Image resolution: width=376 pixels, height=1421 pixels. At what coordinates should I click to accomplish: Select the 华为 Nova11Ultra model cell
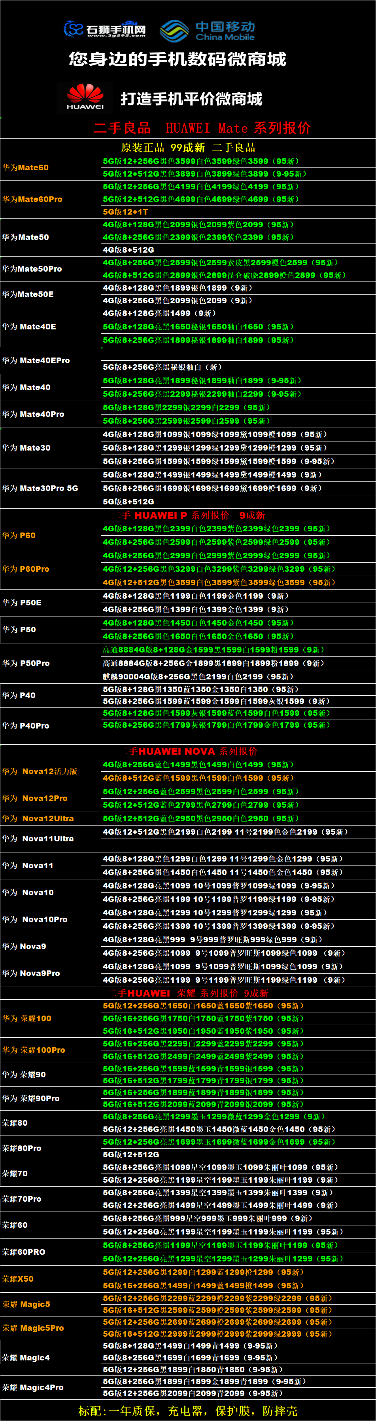pyautogui.click(x=50, y=839)
